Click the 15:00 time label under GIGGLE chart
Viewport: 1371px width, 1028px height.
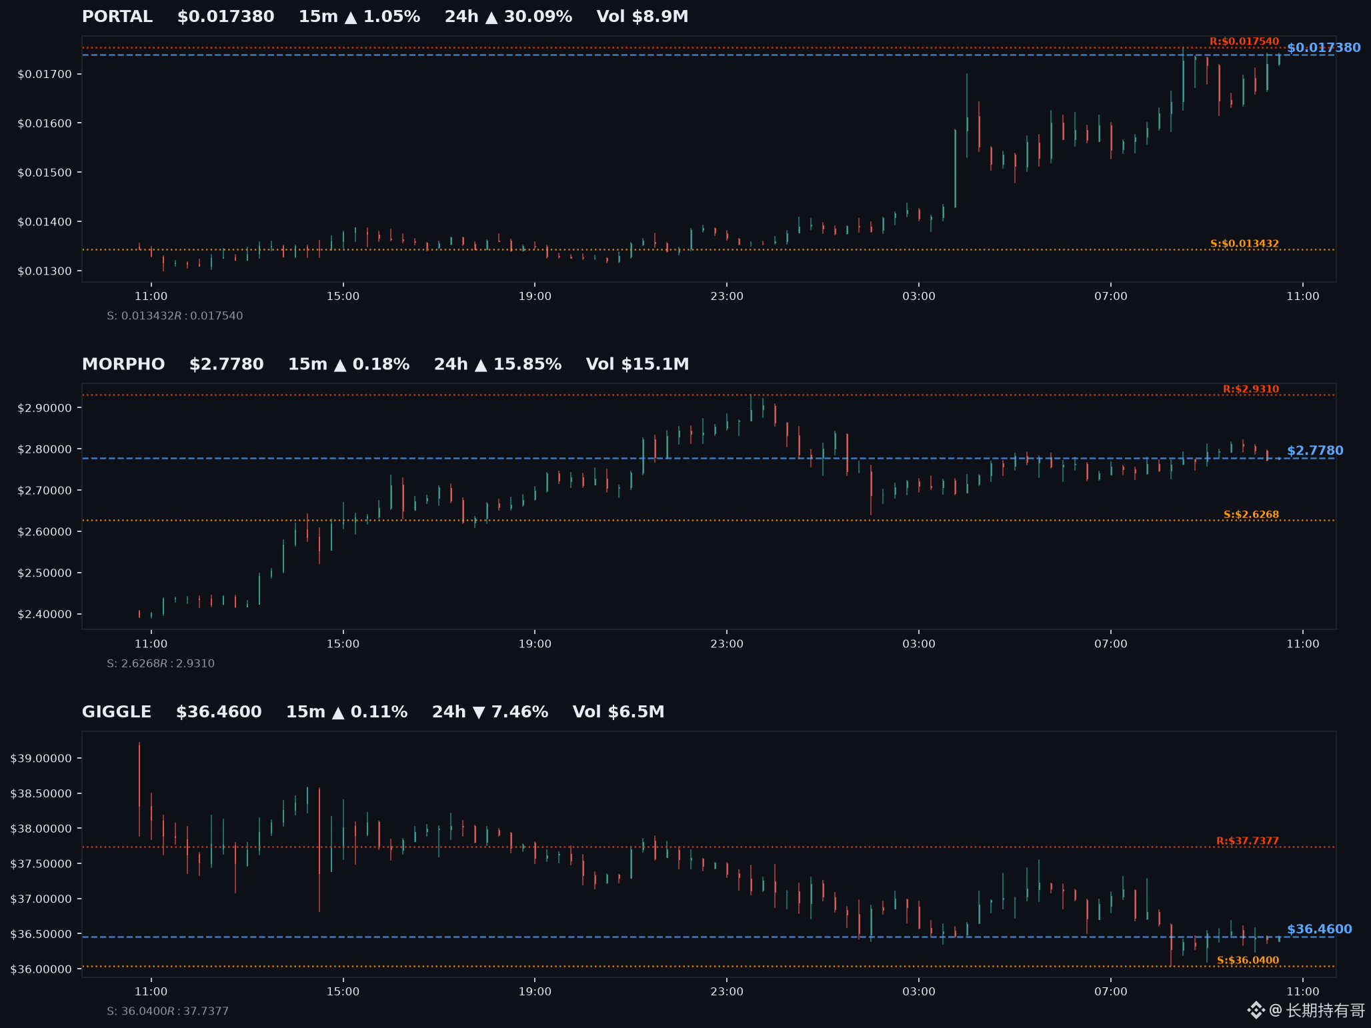pos(343,992)
